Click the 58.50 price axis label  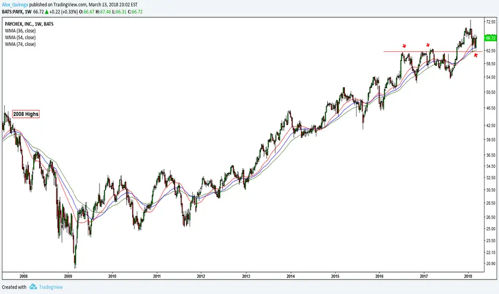click(491, 64)
